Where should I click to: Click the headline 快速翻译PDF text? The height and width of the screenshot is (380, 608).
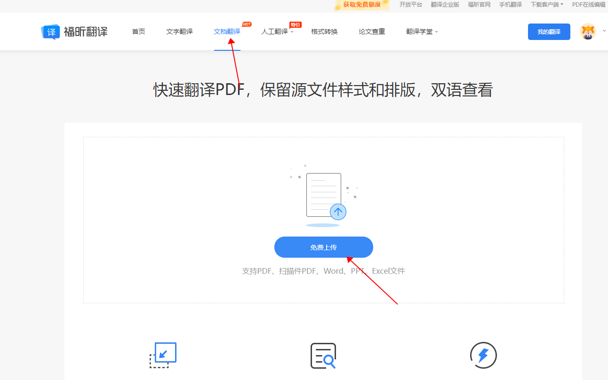pyautogui.click(x=199, y=90)
